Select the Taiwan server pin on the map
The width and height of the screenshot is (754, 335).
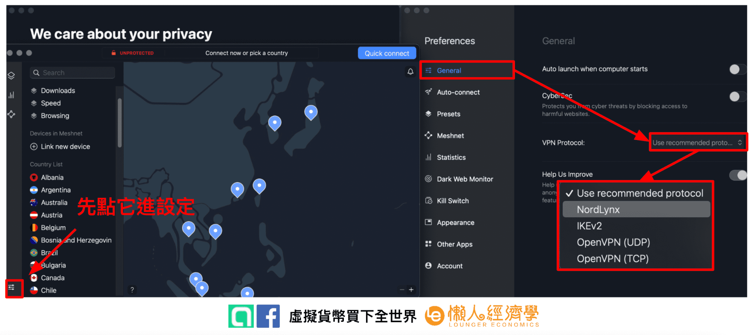[x=259, y=186]
